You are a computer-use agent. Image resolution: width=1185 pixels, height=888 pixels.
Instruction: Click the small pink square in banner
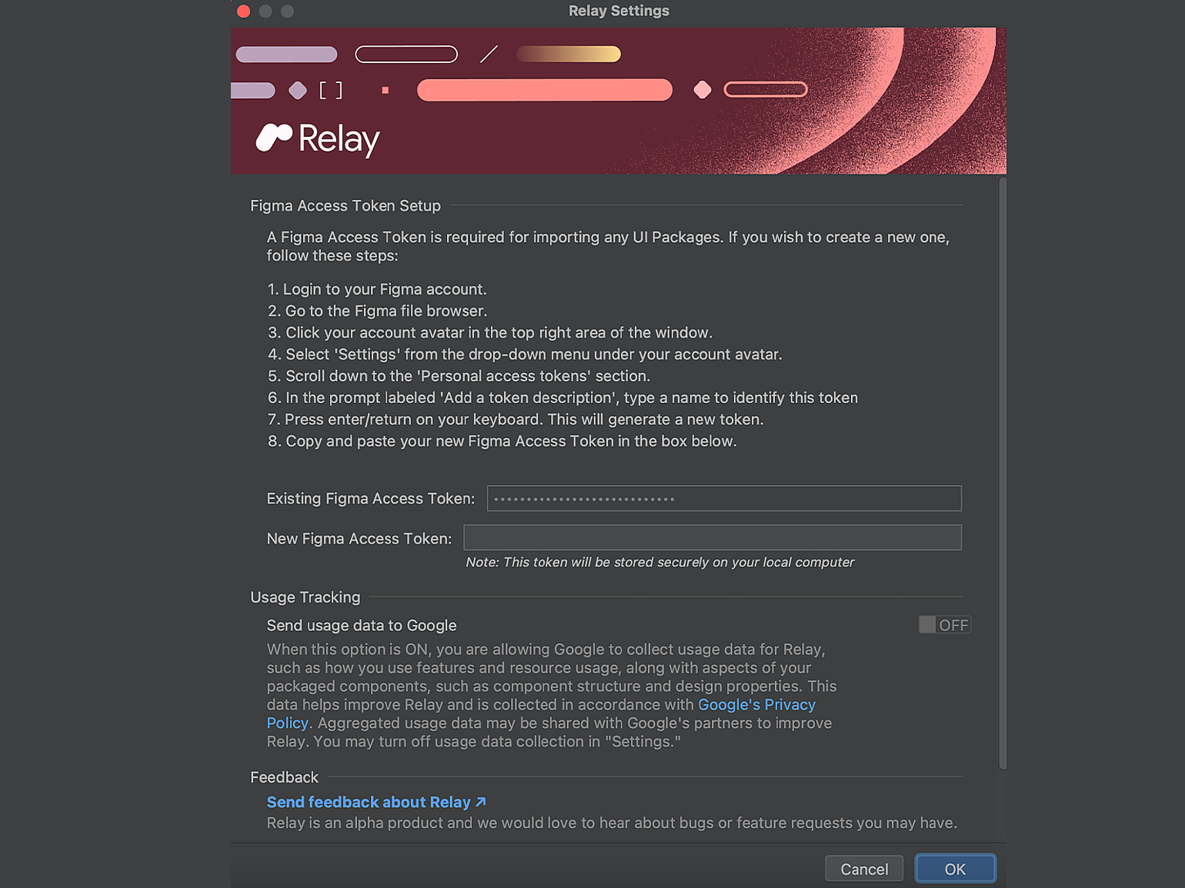pos(386,91)
